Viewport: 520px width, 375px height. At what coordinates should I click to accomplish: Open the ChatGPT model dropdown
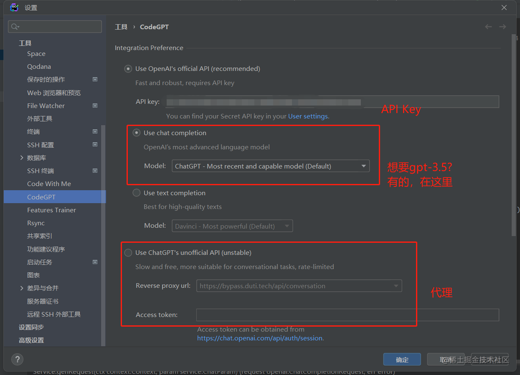pyautogui.click(x=271, y=166)
